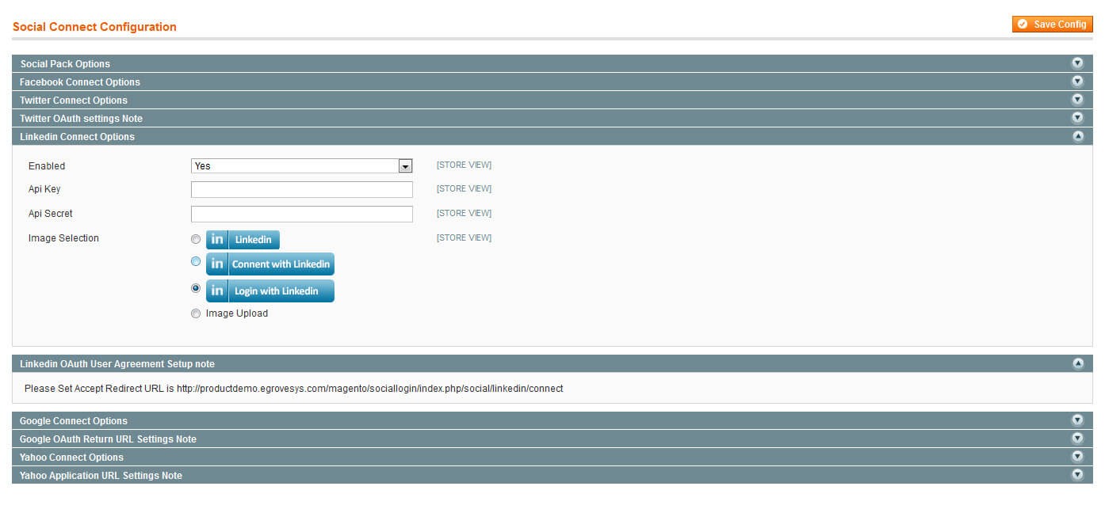The image size is (1105, 509).
Task: Click the small Linkedin button image
Action: tap(243, 240)
